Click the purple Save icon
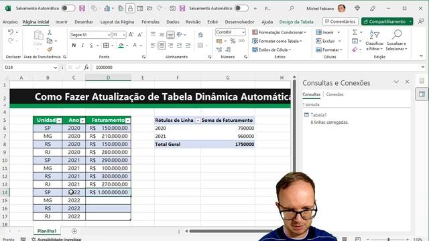The image size is (429, 241). (x=82, y=9)
